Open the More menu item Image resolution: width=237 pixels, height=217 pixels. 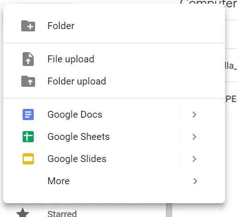[x=114, y=181]
